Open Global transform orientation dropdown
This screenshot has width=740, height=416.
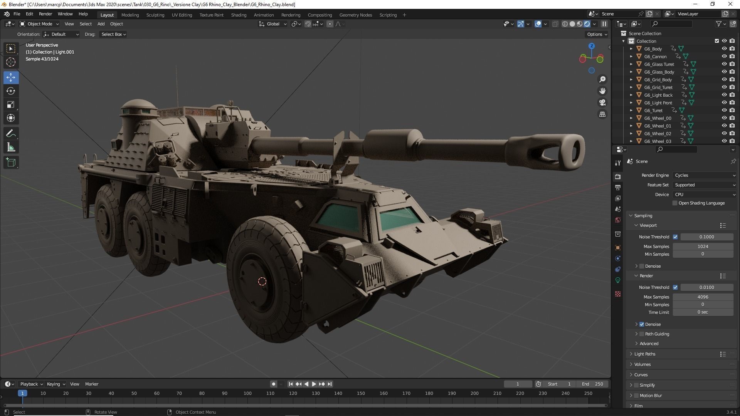273,24
